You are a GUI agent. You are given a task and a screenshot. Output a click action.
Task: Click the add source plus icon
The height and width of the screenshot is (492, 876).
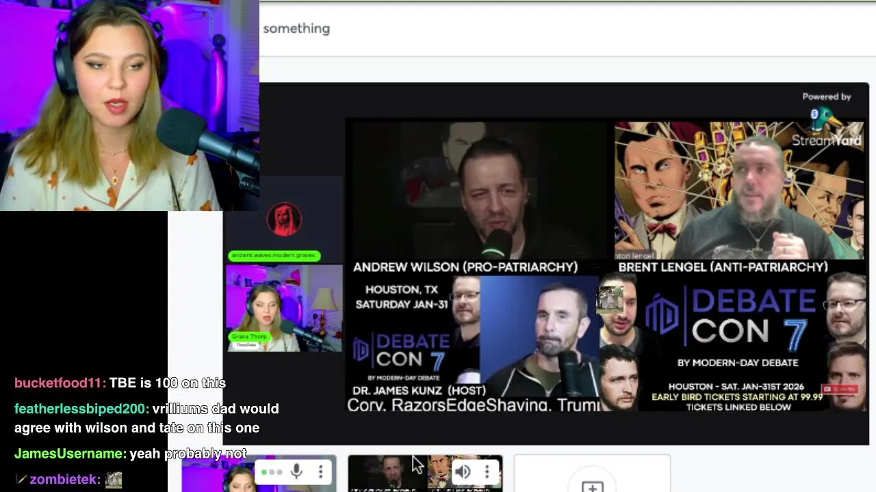[x=592, y=487]
